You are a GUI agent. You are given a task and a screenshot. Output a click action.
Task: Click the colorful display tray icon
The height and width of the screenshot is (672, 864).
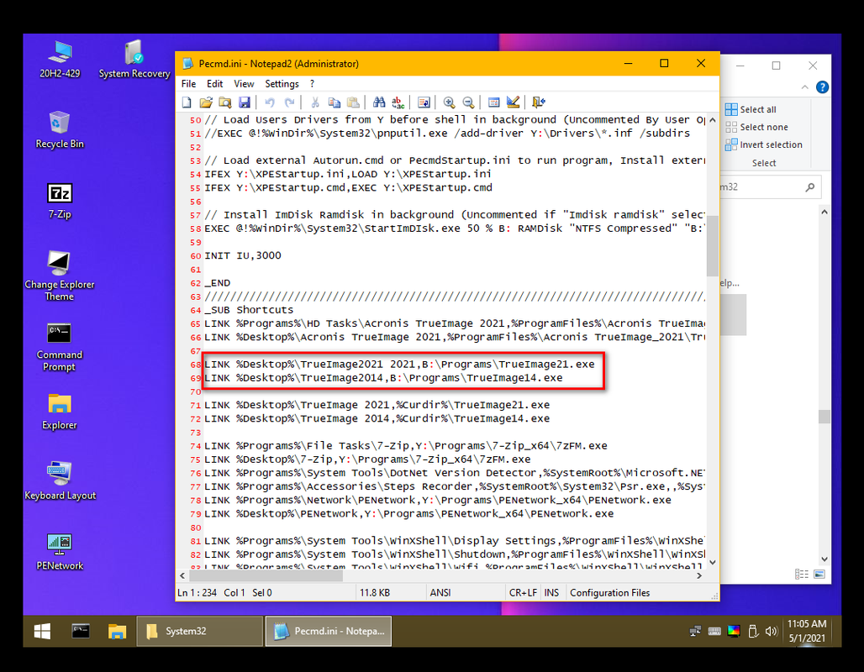[x=734, y=632]
